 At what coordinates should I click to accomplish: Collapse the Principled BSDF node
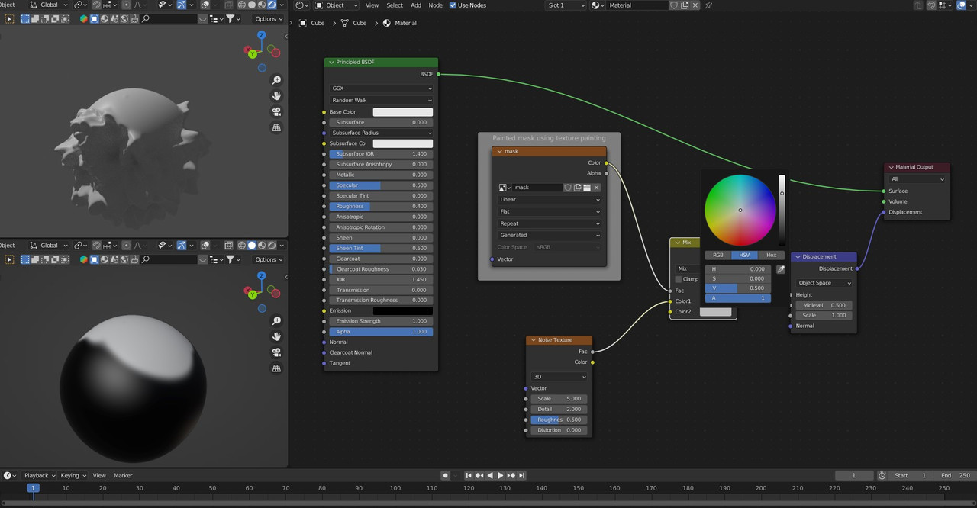coord(331,63)
